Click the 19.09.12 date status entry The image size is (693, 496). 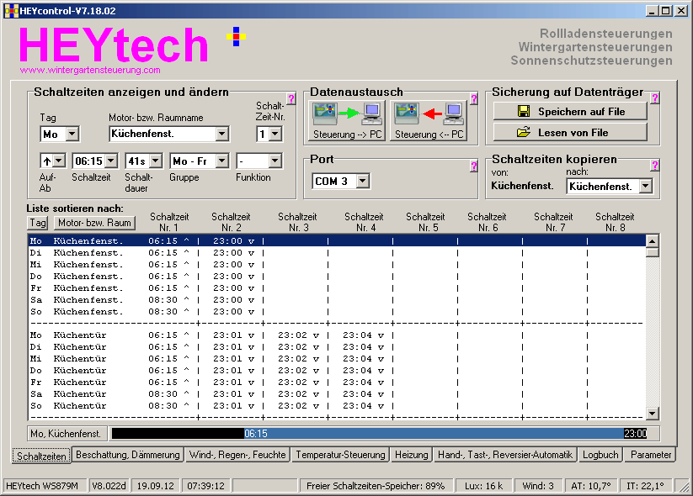coord(155,486)
